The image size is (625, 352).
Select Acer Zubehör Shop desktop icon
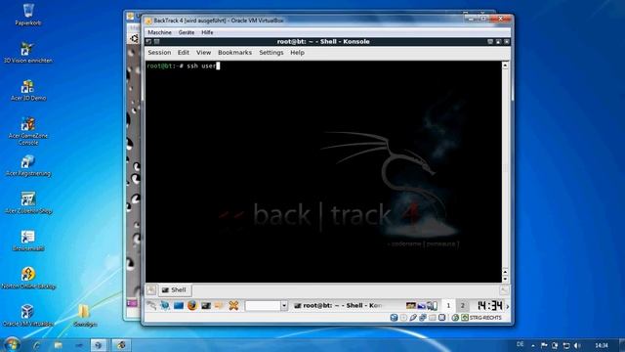[28, 202]
